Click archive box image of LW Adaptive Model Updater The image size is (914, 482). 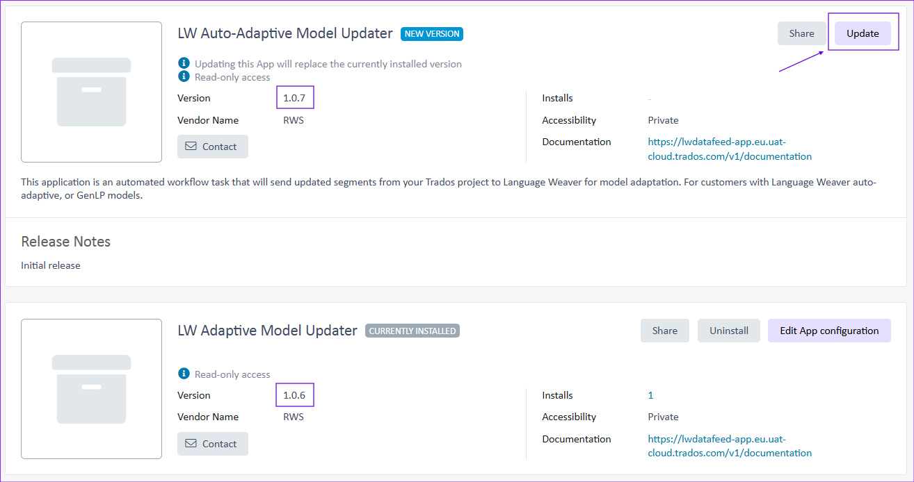[x=91, y=389]
